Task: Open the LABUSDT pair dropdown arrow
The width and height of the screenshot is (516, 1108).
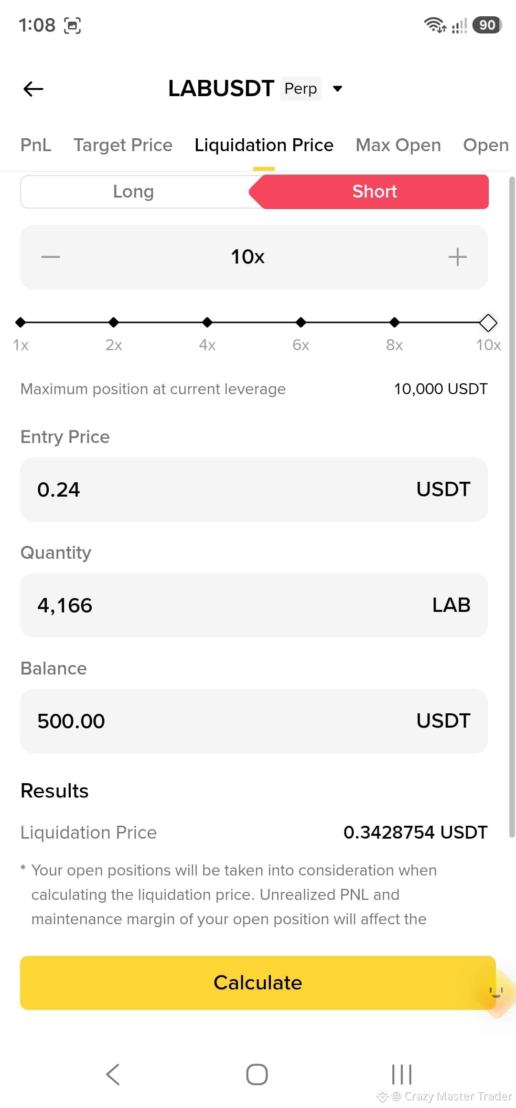Action: click(337, 89)
